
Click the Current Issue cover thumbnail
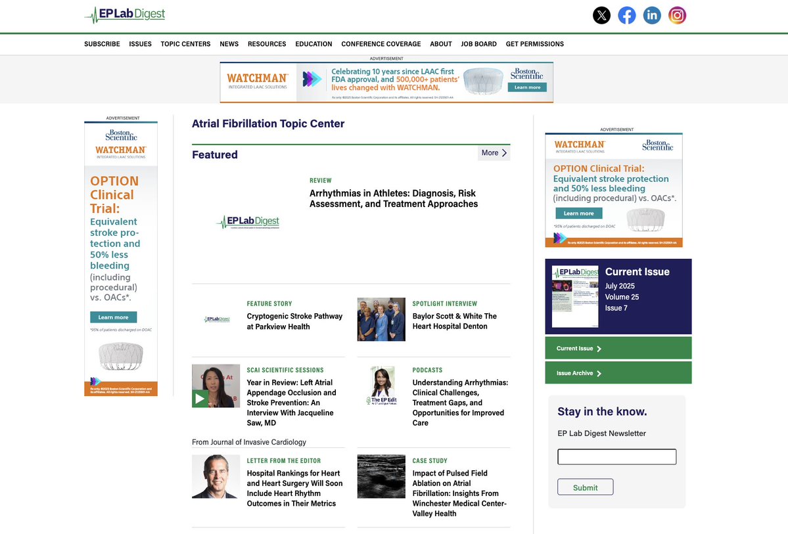point(575,296)
